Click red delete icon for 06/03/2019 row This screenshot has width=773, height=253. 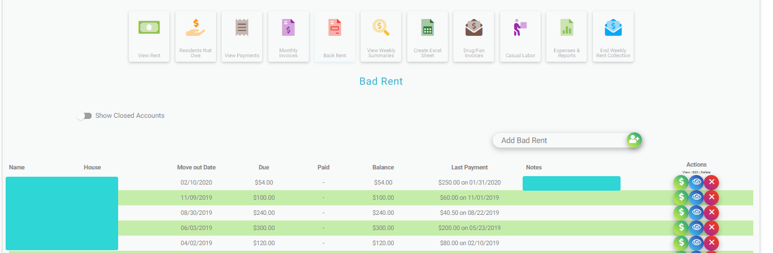pyautogui.click(x=712, y=228)
